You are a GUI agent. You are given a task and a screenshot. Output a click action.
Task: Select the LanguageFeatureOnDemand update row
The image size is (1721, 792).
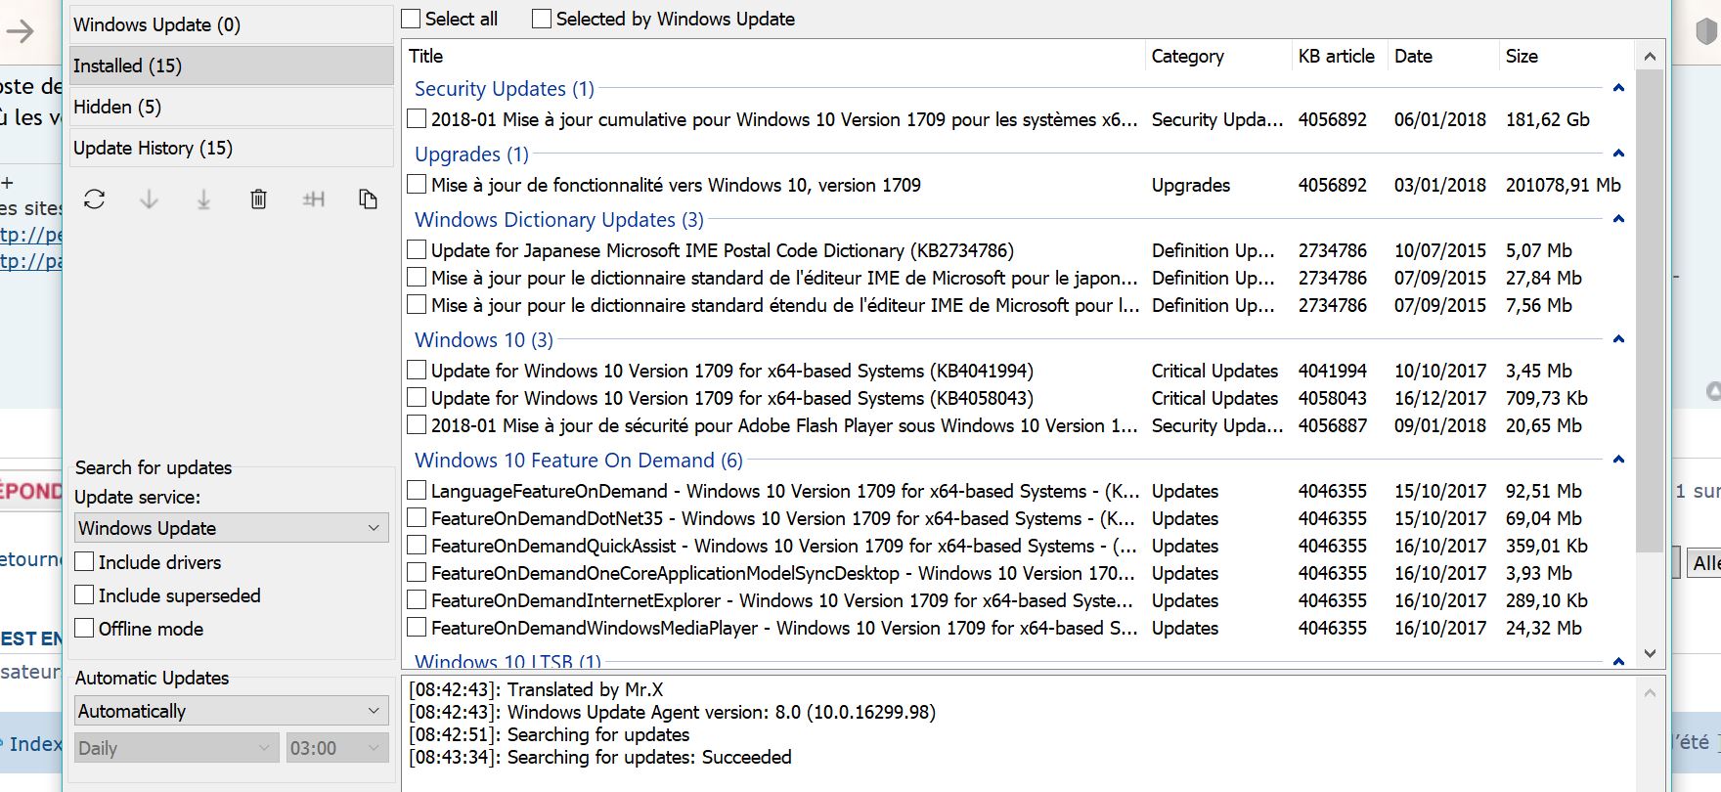pyautogui.click(x=1017, y=491)
